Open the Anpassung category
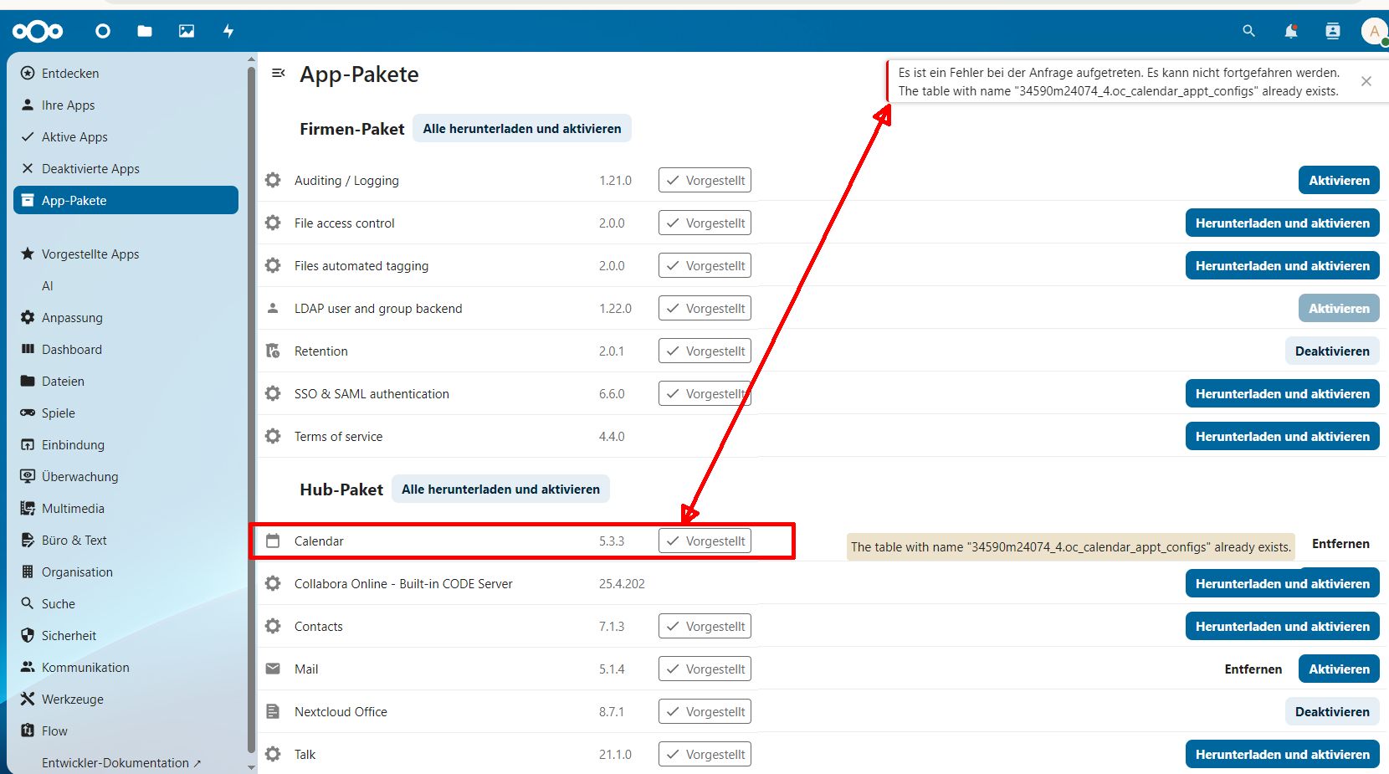 126,318
